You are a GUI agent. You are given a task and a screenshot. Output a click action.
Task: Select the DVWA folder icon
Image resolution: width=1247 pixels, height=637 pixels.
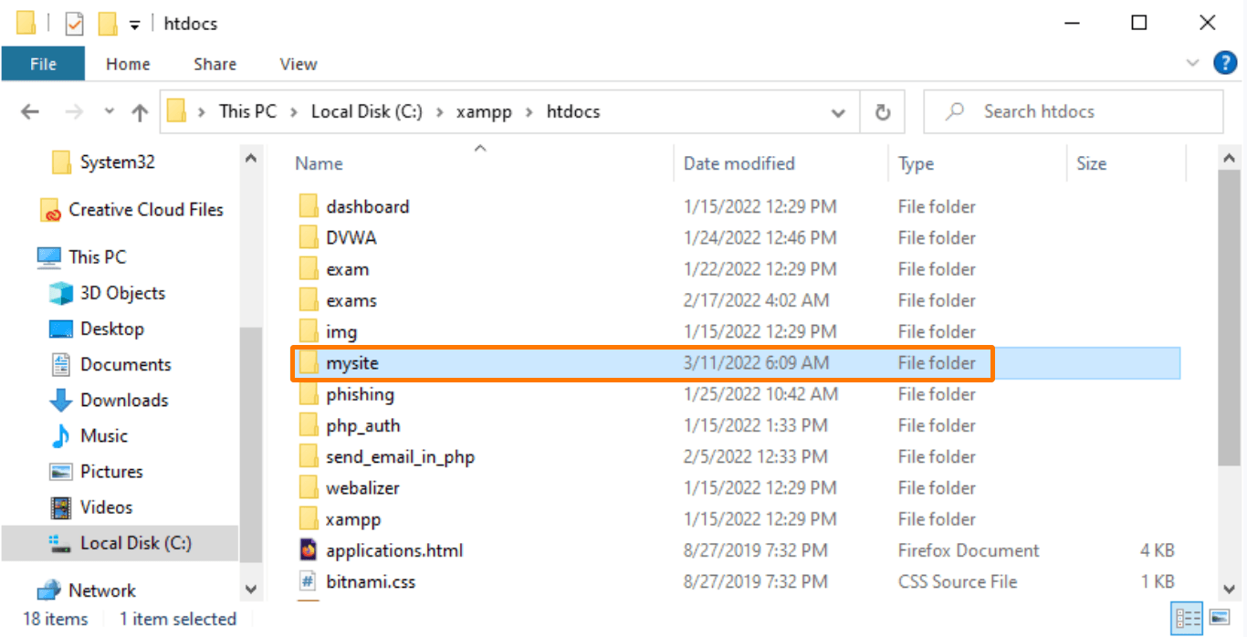(x=309, y=237)
